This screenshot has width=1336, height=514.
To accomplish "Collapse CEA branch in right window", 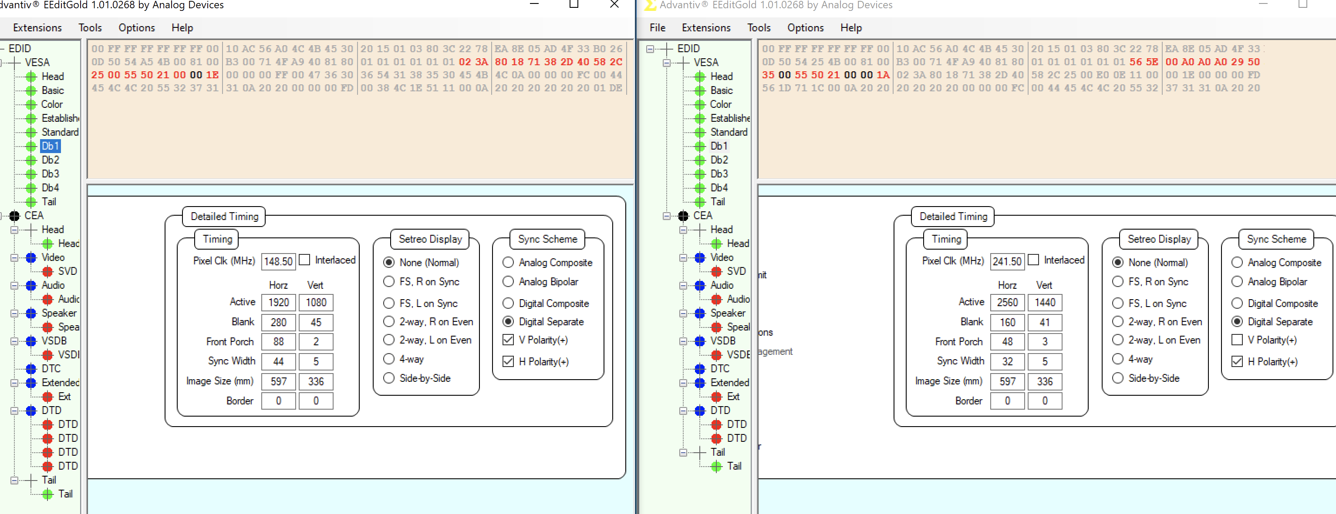I will (667, 216).
